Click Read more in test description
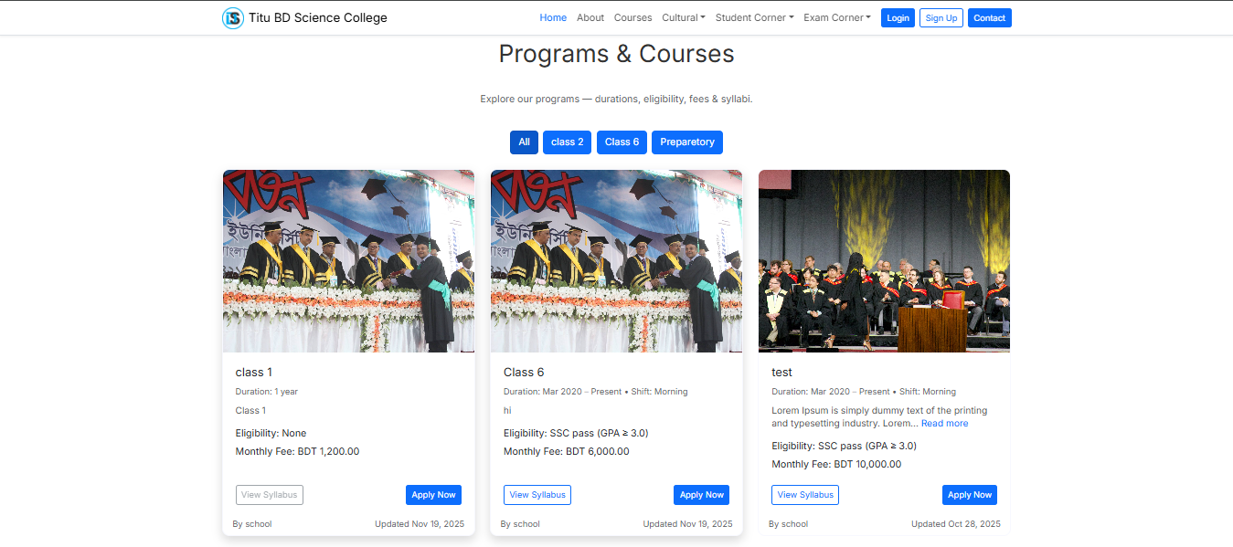The width and height of the screenshot is (1233, 547). click(x=944, y=424)
